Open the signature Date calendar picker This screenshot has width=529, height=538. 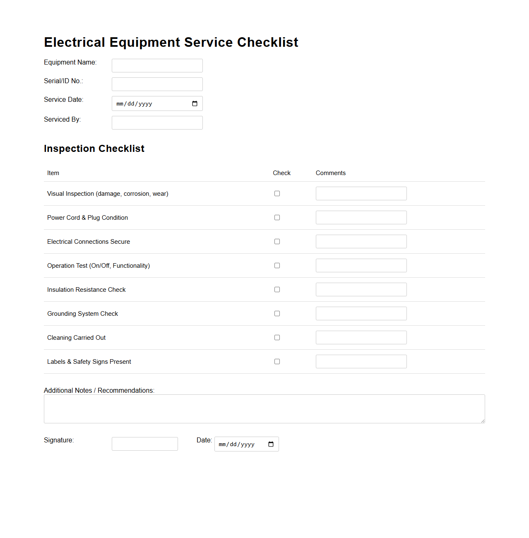point(271,444)
